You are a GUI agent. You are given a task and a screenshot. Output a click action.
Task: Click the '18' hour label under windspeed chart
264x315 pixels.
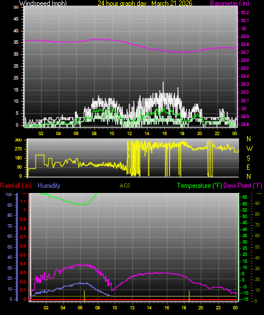[x=182, y=133]
